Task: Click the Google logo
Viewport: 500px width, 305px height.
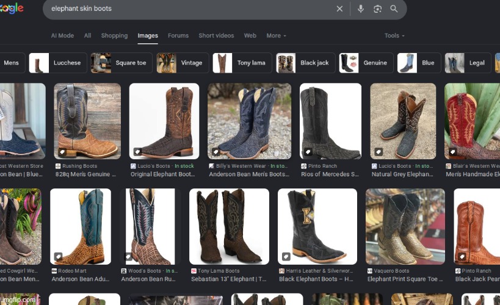Action: [12, 8]
